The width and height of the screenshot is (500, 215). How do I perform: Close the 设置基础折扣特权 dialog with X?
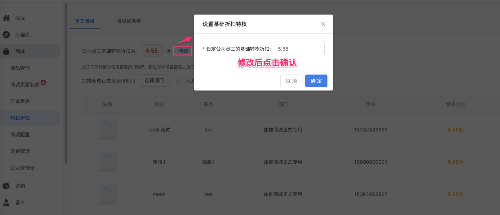point(323,24)
